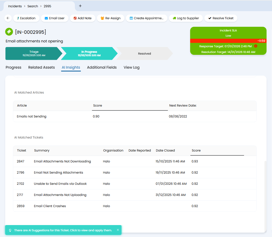Screen dimensions: 272x237
Task: Click Resolve Ticket button
Action: [221, 18]
